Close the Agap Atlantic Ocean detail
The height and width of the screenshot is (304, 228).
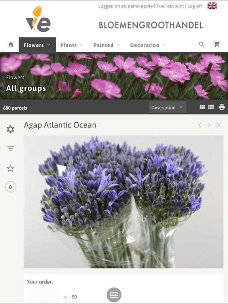[x=218, y=125]
